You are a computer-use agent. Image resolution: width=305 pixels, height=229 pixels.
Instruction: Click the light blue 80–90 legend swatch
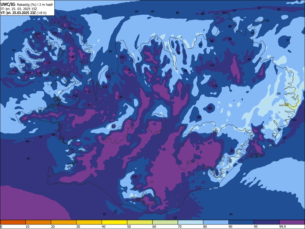[216, 222]
